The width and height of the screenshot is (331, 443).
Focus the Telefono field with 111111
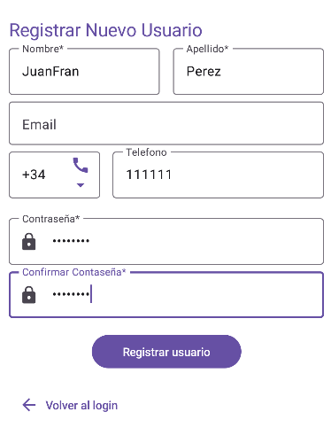[x=218, y=175]
